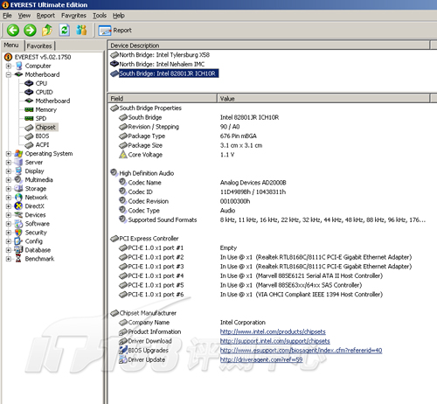Open the intel.com products chipsets link
The height and width of the screenshot is (404, 437).
(x=273, y=331)
